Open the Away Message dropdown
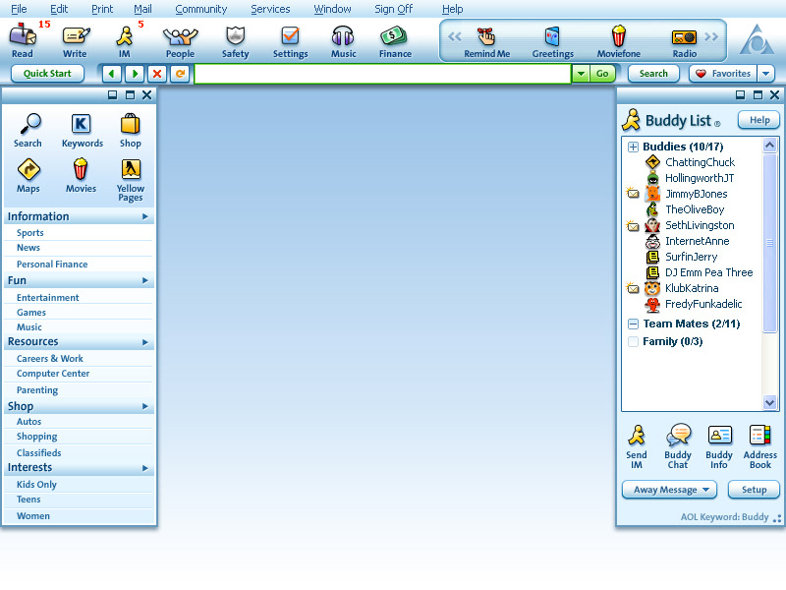Screen dimensions: 786x590 click(x=669, y=490)
